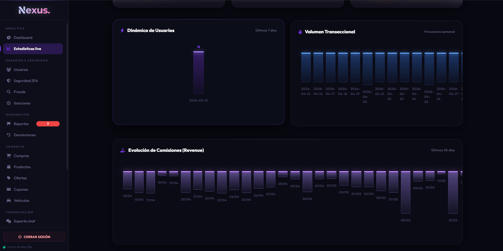The image size is (503, 251).
Task: Open Seguridad 2FA shield icon
Action: (x=9, y=81)
